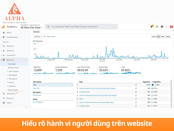Open page icon for the cai-dat-chuyen-doi row
Viewport: 174px width, 131px height.
(x=136, y=88)
